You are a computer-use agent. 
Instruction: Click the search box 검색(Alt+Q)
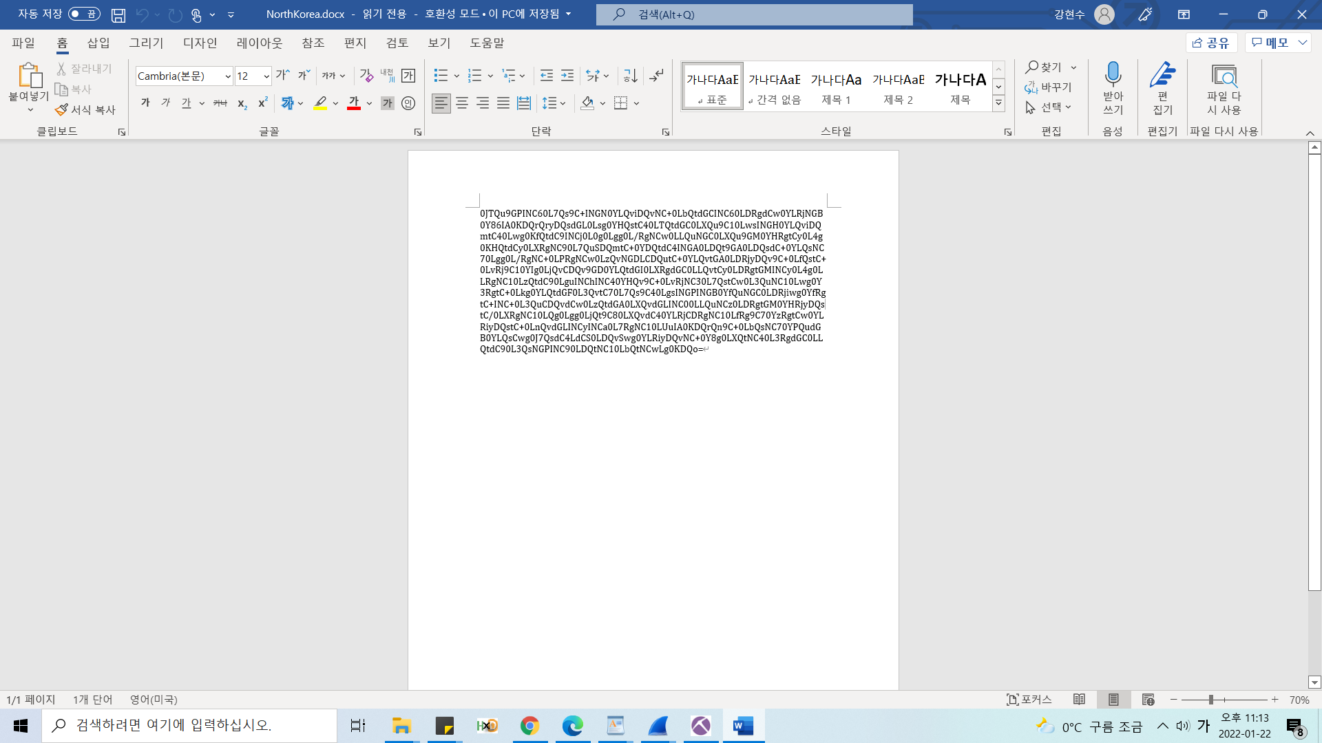(755, 14)
